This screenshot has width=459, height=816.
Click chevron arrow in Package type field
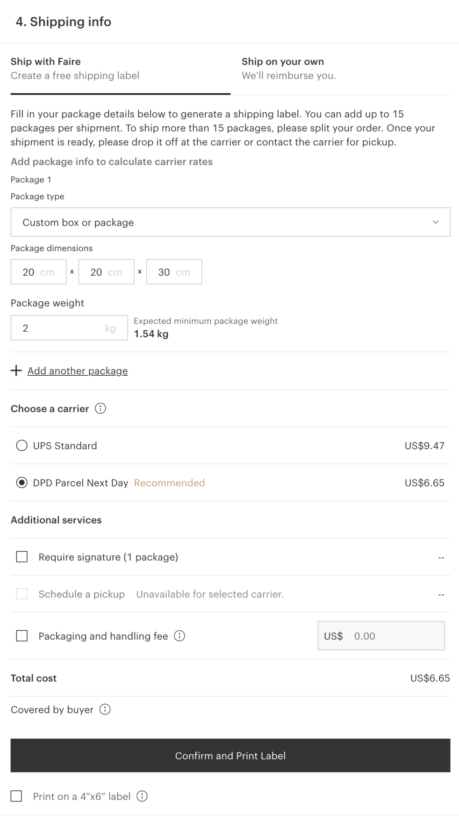[x=436, y=222]
